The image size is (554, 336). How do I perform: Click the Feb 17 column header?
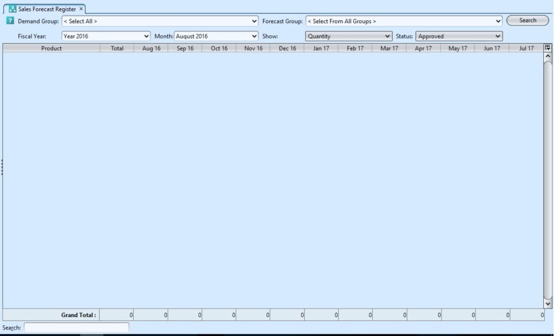pyautogui.click(x=355, y=48)
